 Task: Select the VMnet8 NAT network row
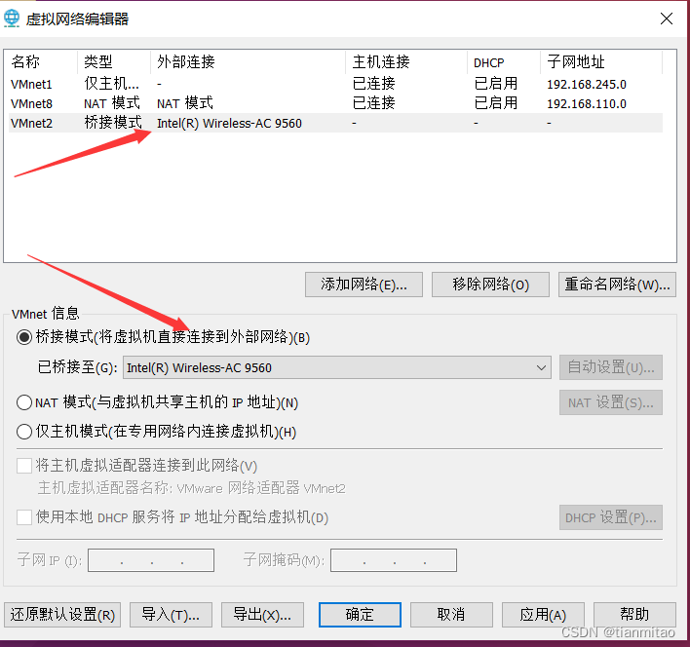pos(32,103)
